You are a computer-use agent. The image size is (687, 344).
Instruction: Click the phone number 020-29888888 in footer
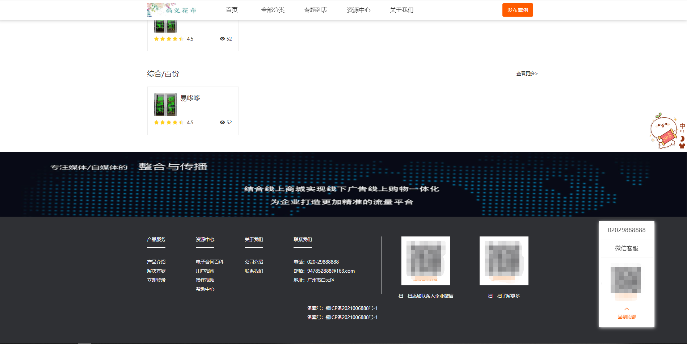(x=323, y=262)
